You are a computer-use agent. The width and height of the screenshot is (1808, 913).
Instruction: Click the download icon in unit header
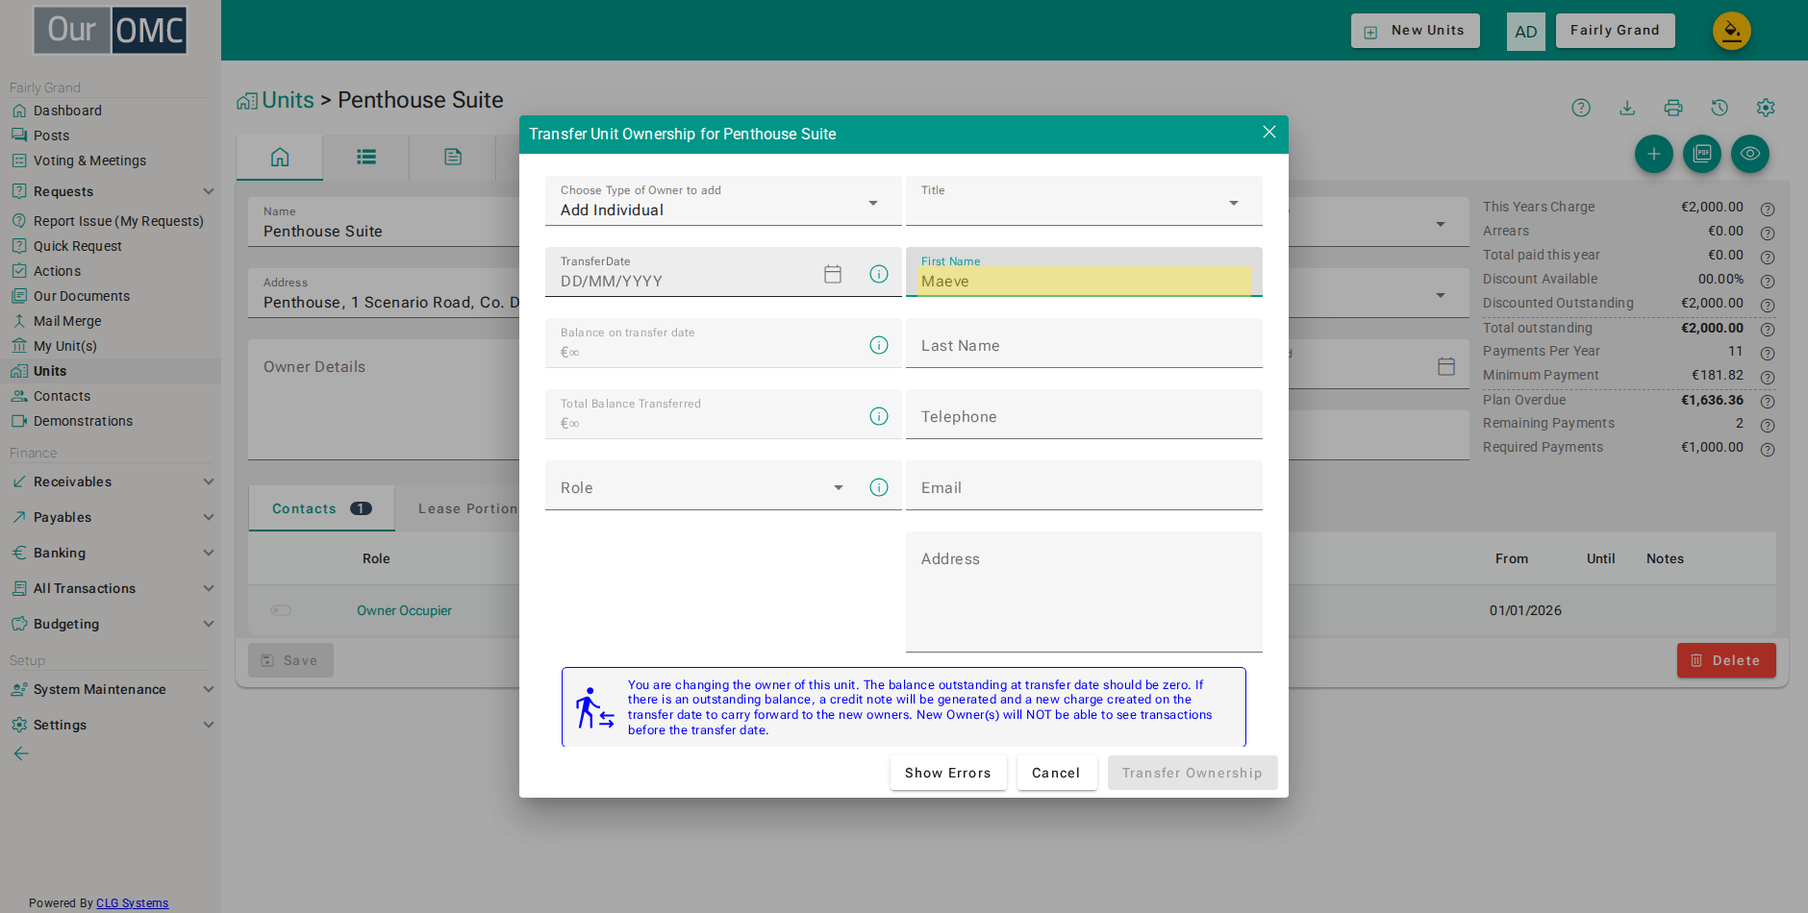click(x=1627, y=108)
